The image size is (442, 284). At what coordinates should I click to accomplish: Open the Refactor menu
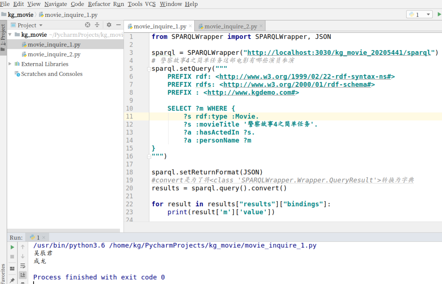pos(99,4)
